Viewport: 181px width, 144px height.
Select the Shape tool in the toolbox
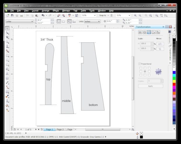coord(7,33)
